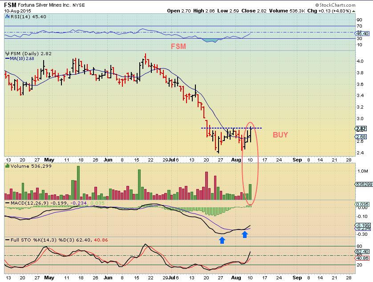Click the Low 2.59 value
This screenshot has height=282, width=373.
(228, 11)
